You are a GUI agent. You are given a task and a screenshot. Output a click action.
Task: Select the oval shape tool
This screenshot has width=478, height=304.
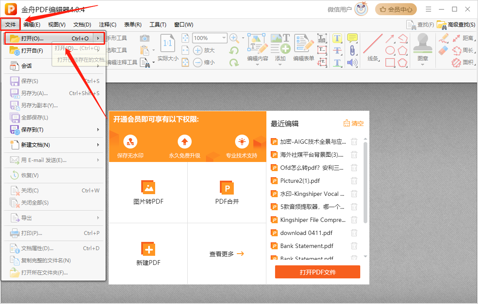tap(390, 50)
